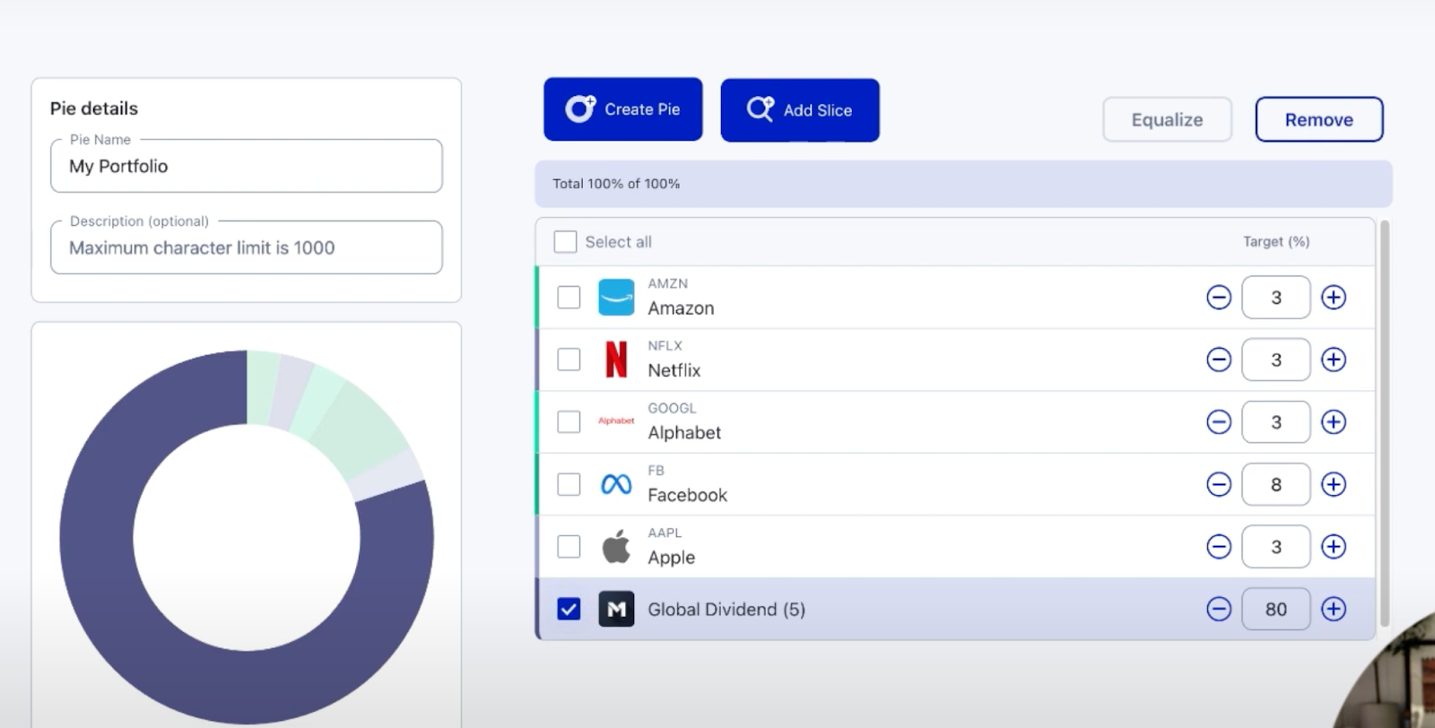Click the Target (%) column header
The height and width of the screenshot is (728, 1435).
[x=1276, y=241]
